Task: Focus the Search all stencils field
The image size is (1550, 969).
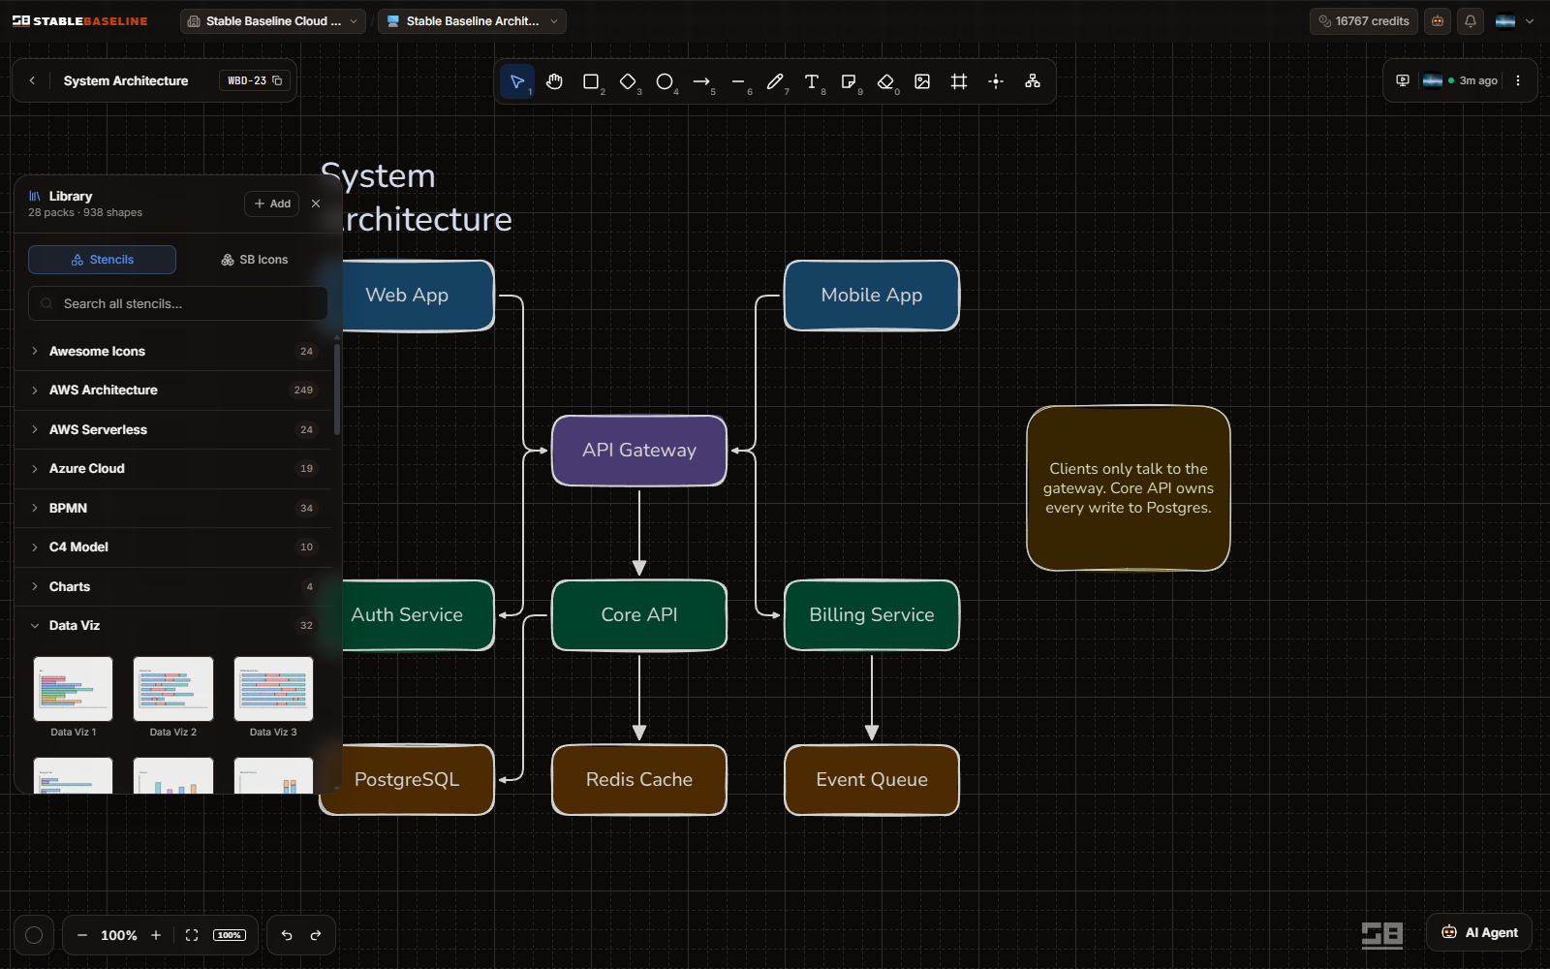Action: [178, 303]
